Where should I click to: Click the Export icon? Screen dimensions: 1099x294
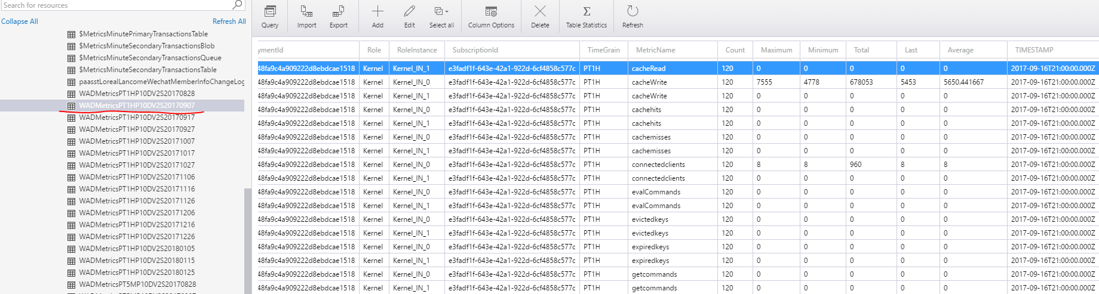[x=338, y=12]
